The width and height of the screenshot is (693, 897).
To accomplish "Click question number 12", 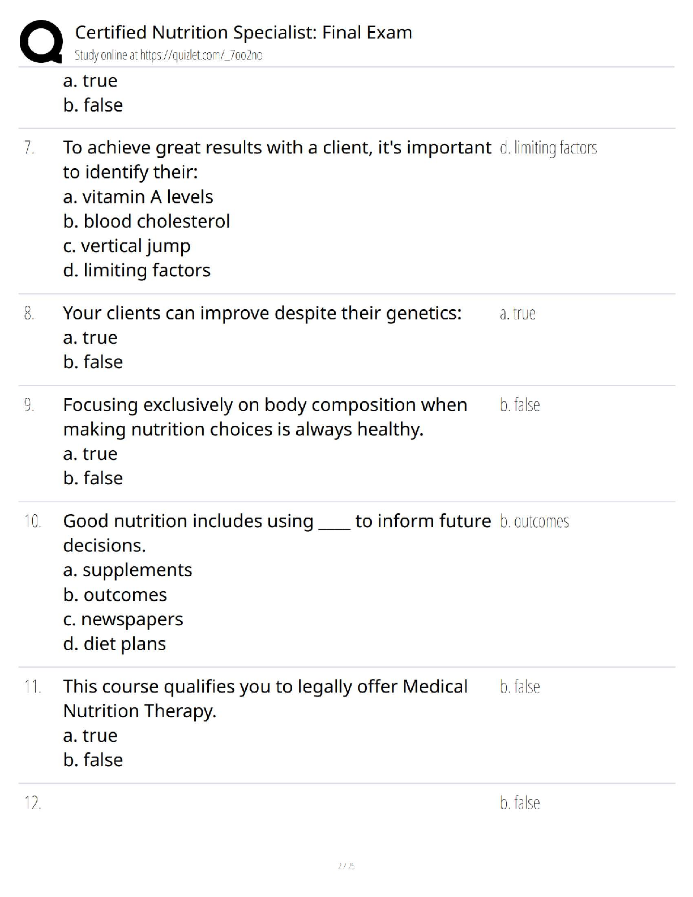I will [32, 802].
